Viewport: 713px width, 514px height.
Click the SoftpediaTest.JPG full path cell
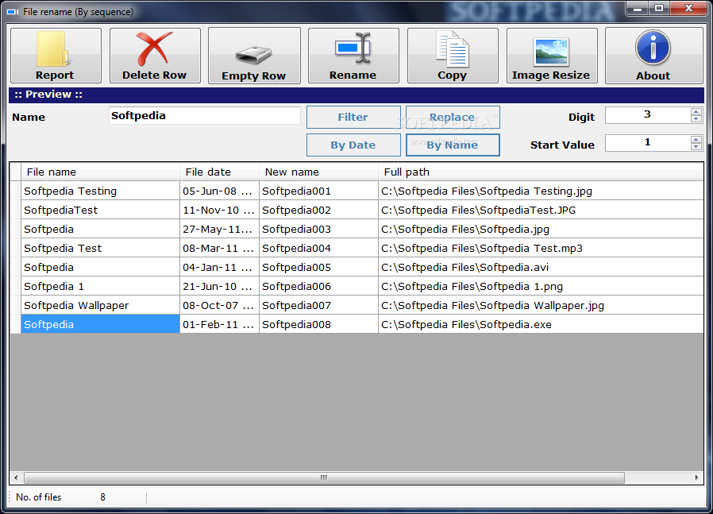[x=541, y=211]
